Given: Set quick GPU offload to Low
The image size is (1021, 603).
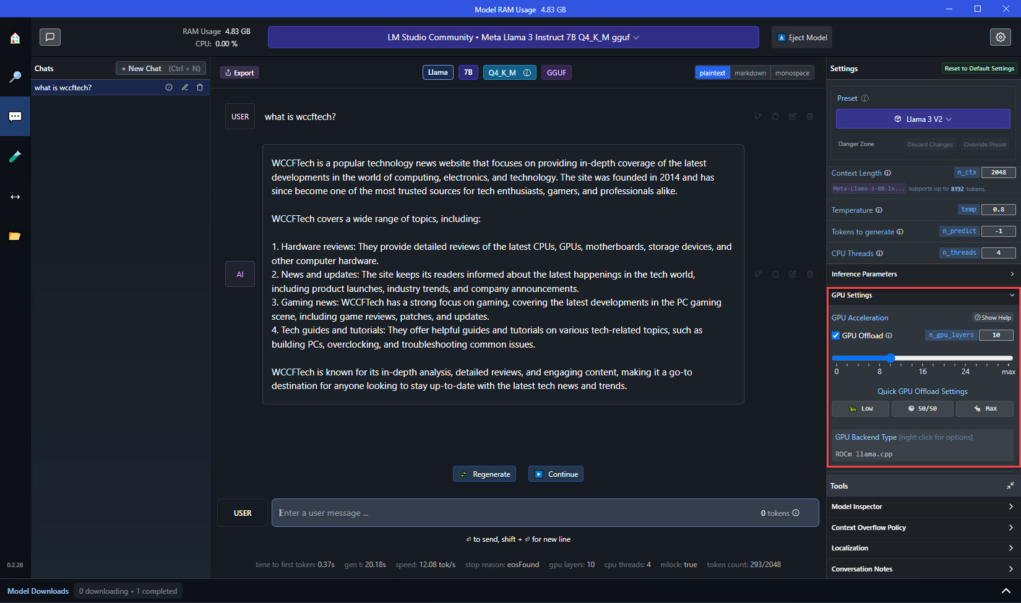Looking at the screenshot, I should click(x=860, y=409).
